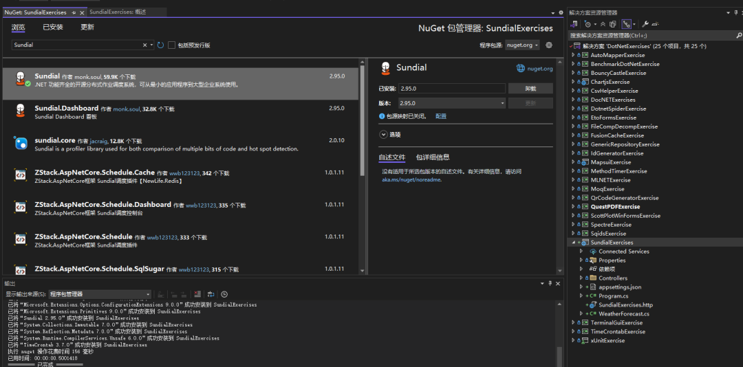
Task: Collapse the SundialExercises project node
Action: tap(573, 243)
